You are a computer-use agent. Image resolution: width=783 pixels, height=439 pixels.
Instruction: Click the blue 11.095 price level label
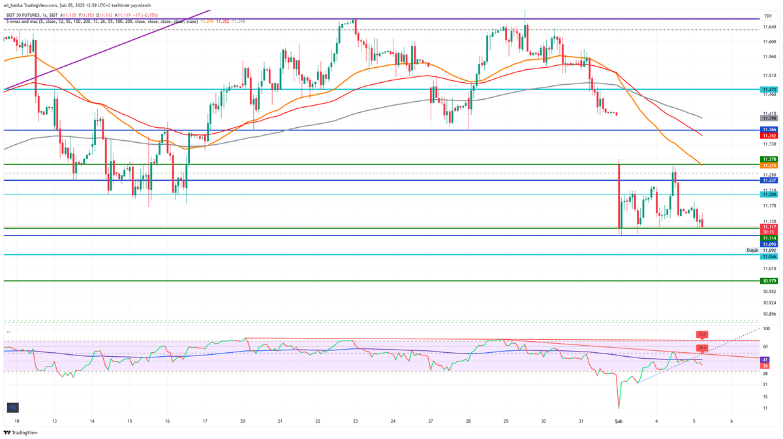pyautogui.click(x=768, y=244)
